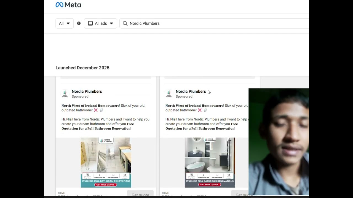Screen dimensions: 353x198
Task: Open left ad image with shower room
Action: pos(106,163)
